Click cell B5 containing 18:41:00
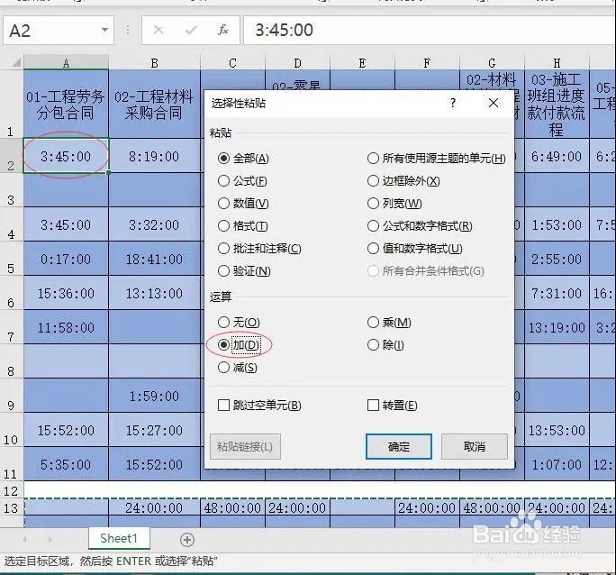Screen dimensions: 616x575 pyautogui.click(x=154, y=259)
